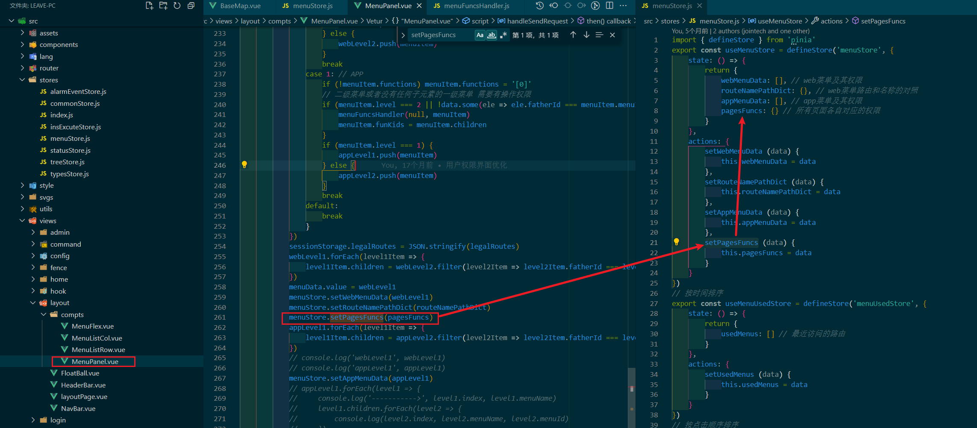Toggle Match Case in find widget
The width and height of the screenshot is (977, 428).
480,35
